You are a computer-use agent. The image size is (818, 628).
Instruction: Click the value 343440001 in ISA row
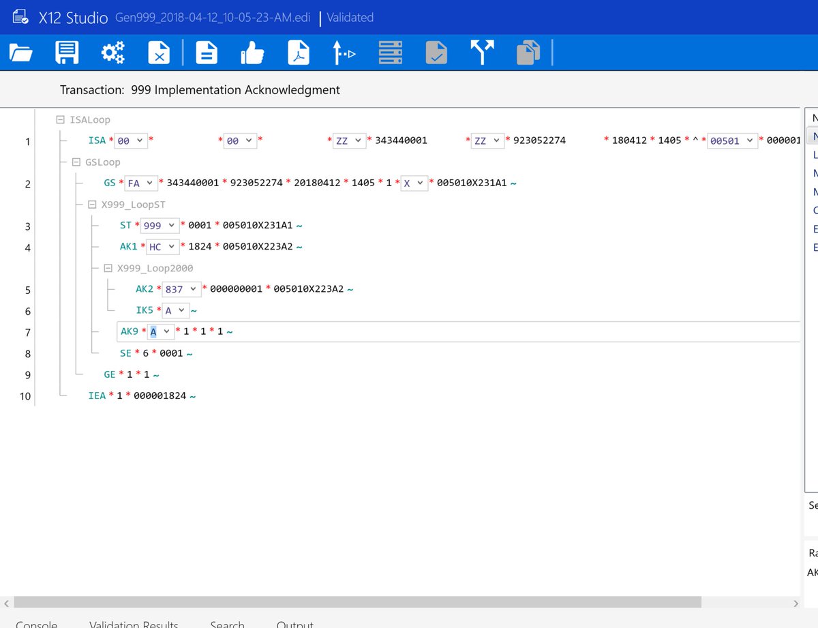coord(402,141)
